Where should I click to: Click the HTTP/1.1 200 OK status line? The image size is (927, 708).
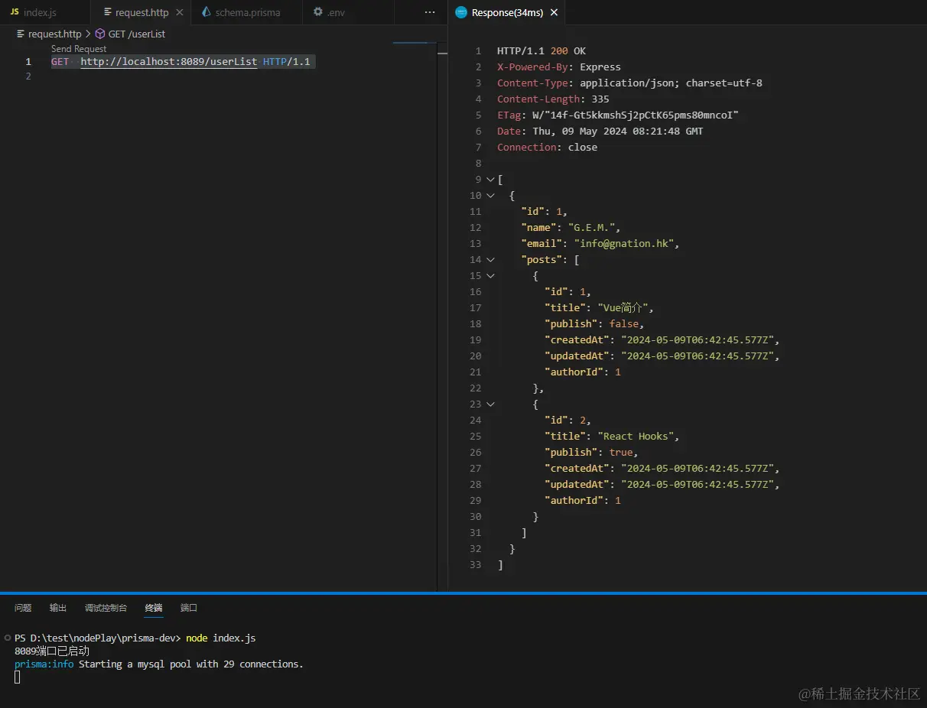[x=542, y=51]
